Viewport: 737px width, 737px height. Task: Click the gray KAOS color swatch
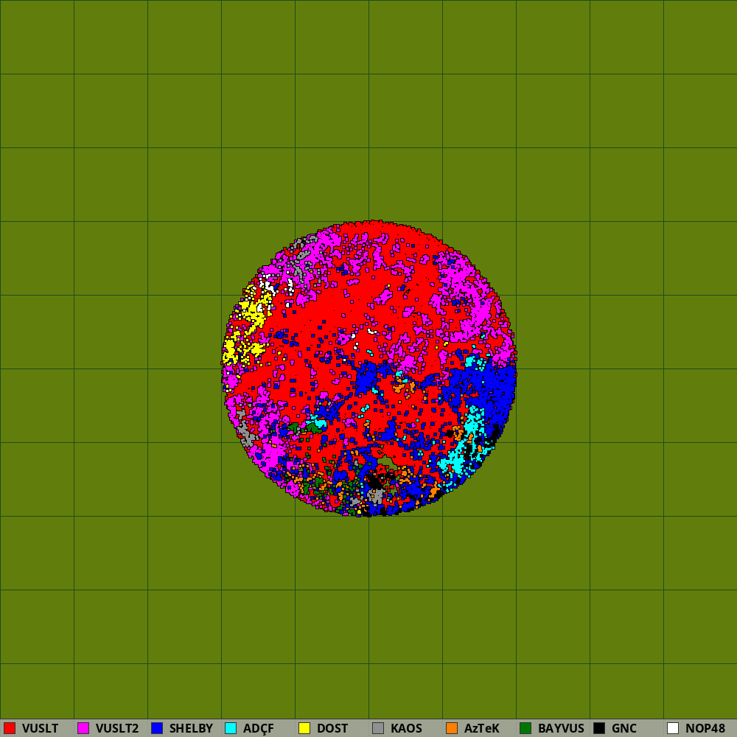[378, 728]
